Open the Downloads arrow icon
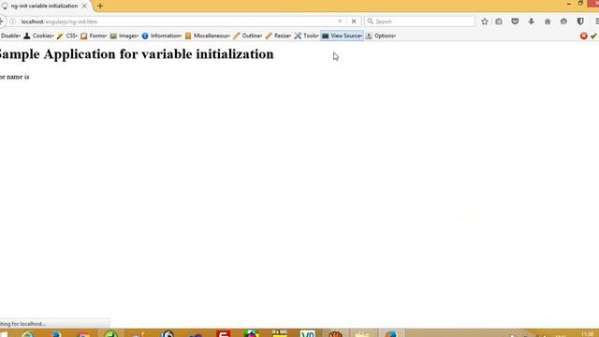 tap(531, 22)
